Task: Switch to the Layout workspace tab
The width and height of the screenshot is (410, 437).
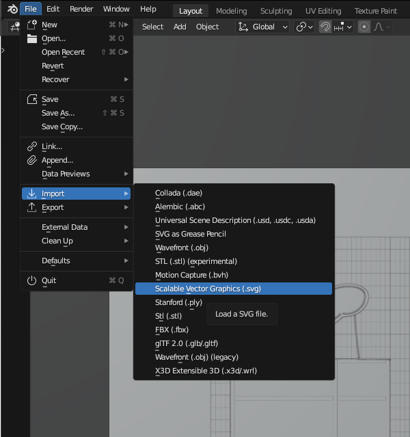Action: 191,11
